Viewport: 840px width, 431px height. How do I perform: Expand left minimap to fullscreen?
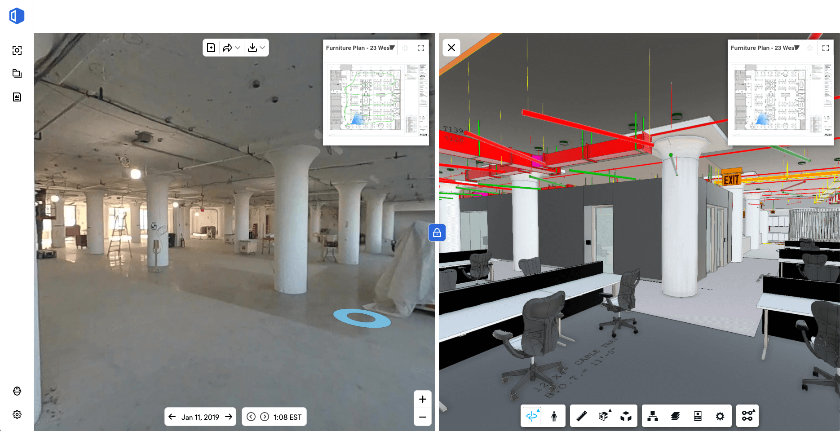click(x=421, y=48)
